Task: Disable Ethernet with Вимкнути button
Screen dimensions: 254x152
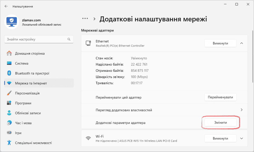Action: [220, 43]
